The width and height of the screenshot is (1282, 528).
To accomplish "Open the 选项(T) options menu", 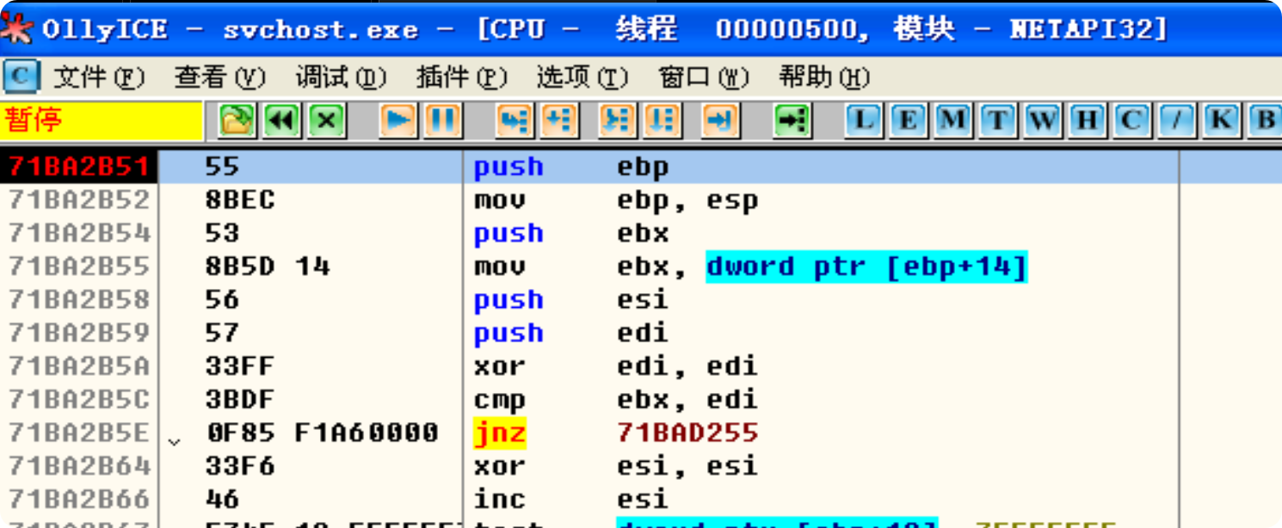I will [x=582, y=78].
